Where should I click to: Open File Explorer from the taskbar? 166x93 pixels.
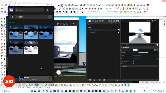[x=51, y=91]
